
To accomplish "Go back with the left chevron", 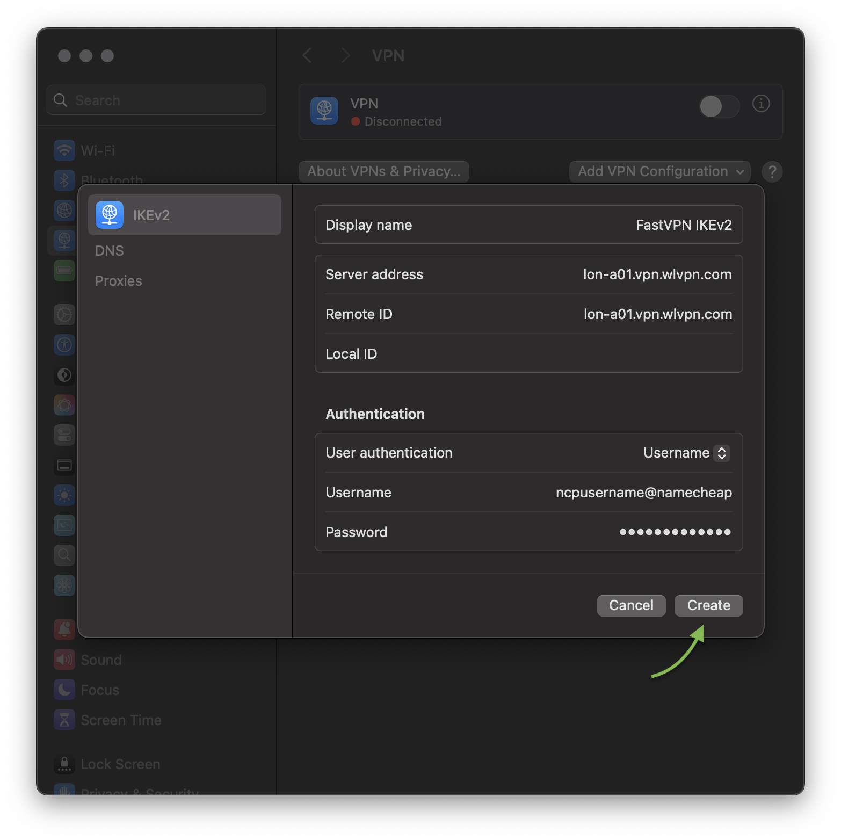I will pyautogui.click(x=307, y=55).
